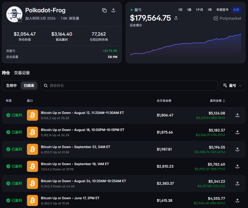248x208 pixels.
Task: Click the $1,806.47 trade amount cell
Action: pyautogui.click(x=165, y=115)
